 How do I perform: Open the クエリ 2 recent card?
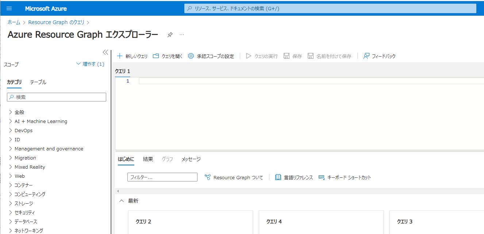(191, 222)
